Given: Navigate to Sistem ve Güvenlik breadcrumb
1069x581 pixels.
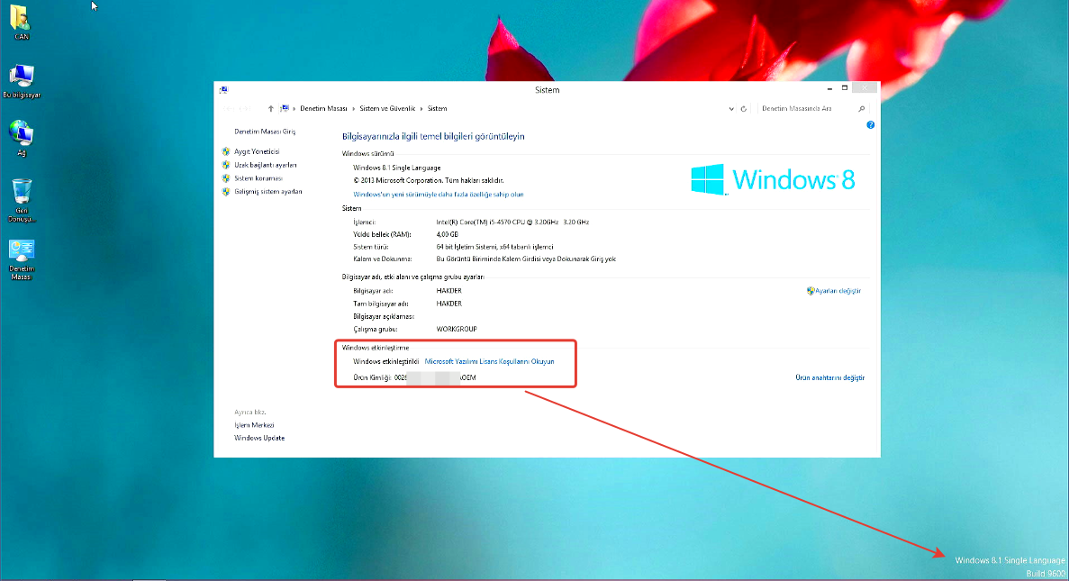Looking at the screenshot, I should pos(387,108).
